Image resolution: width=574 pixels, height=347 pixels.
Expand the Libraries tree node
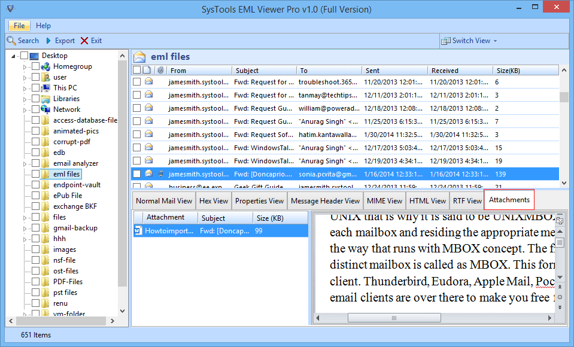[x=25, y=99]
